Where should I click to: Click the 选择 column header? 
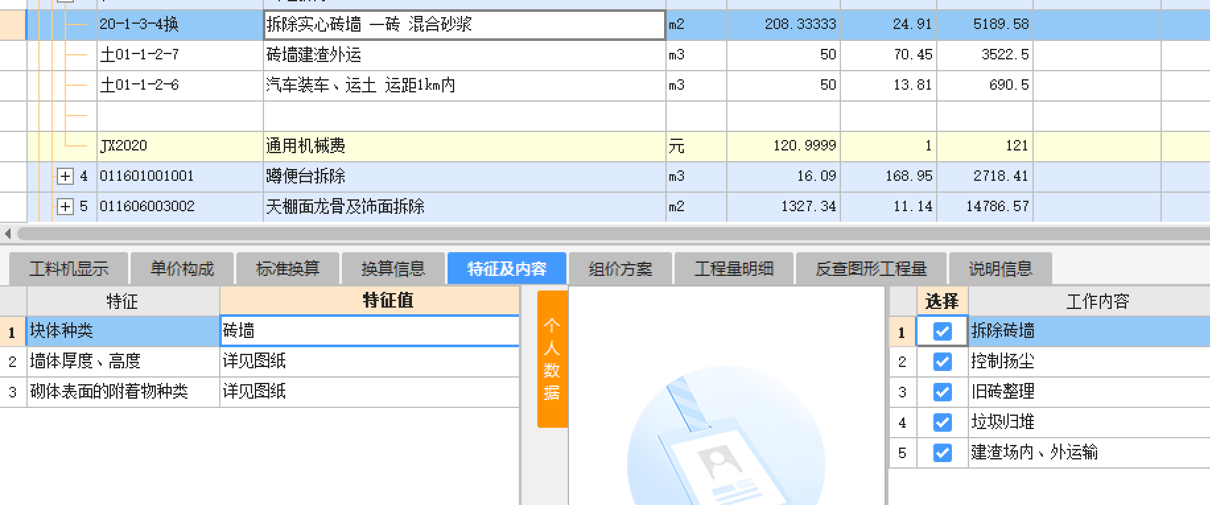[942, 302]
